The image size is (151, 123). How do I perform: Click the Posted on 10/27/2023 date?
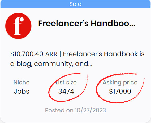pos(75,110)
